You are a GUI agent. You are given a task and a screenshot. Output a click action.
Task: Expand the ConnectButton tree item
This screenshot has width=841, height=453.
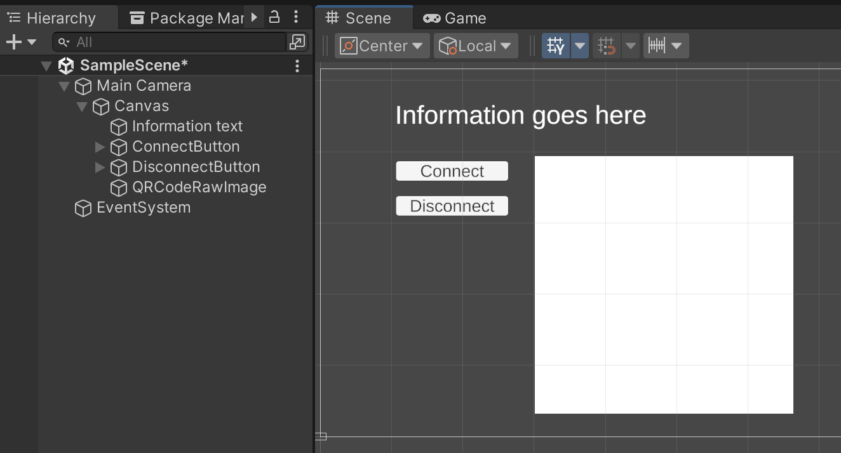click(x=100, y=147)
